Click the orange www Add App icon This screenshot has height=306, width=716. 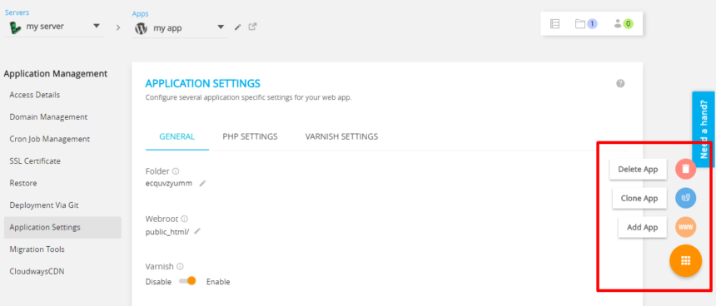coord(685,227)
